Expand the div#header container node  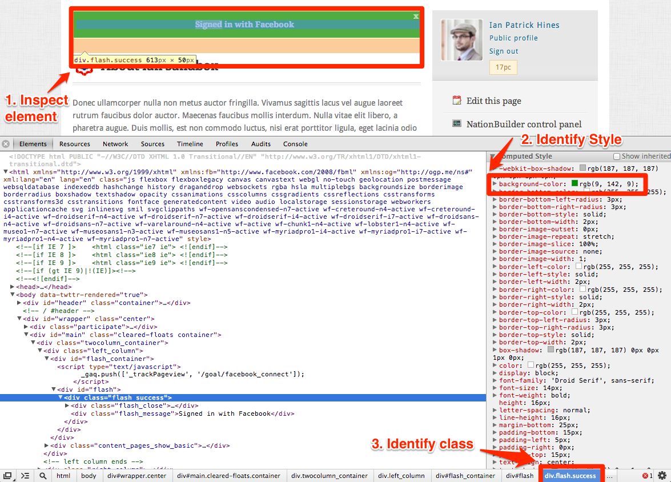point(19,303)
